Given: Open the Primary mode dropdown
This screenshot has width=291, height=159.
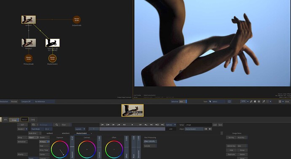Looking at the screenshot, I should [44, 142].
